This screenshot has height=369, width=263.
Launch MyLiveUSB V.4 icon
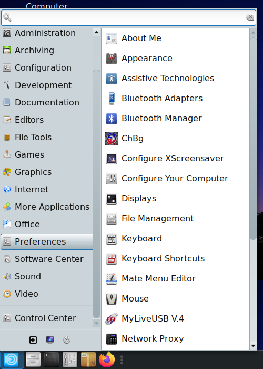[x=112, y=318]
